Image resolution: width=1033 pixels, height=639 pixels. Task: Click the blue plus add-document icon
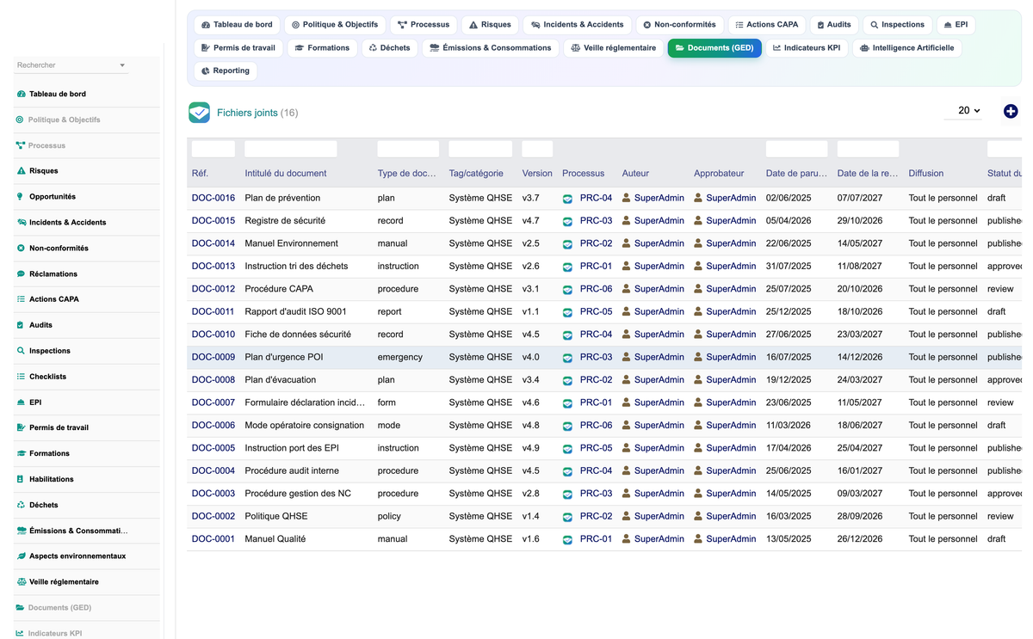coord(1011,111)
